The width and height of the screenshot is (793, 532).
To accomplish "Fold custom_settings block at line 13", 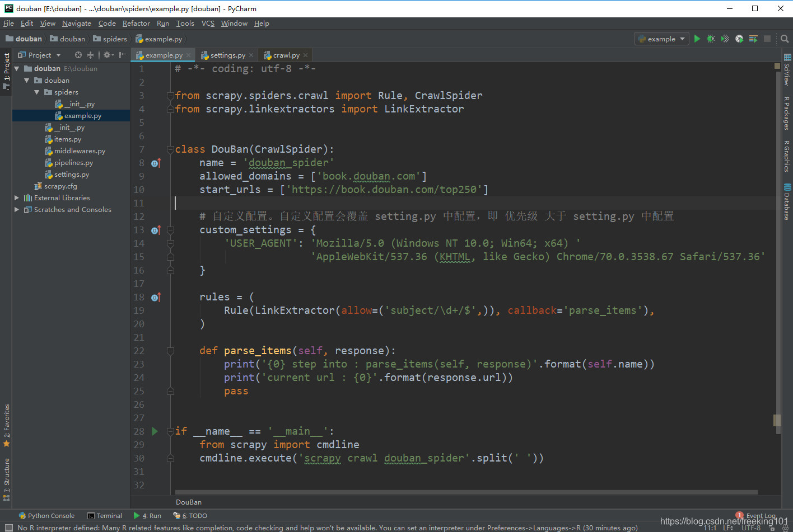I will point(170,230).
